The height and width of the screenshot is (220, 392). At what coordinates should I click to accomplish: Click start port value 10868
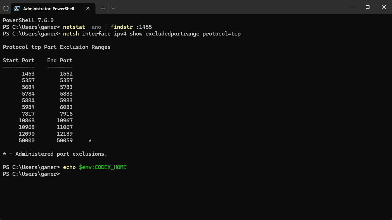(26, 121)
